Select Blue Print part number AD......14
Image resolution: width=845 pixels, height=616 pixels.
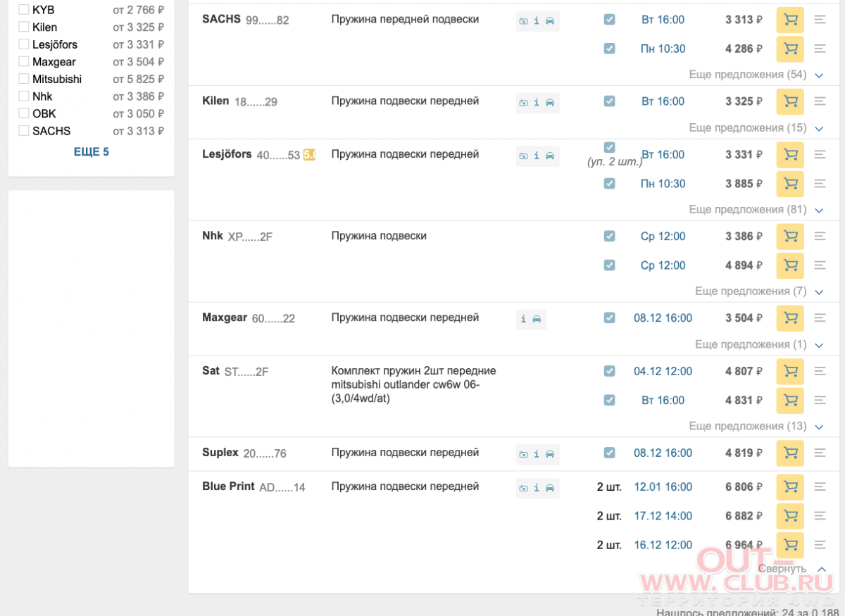pos(282,487)
